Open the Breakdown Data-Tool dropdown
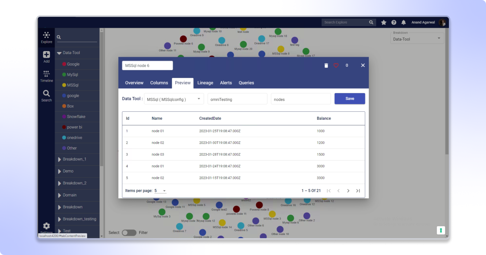 [x=416, y=39]
